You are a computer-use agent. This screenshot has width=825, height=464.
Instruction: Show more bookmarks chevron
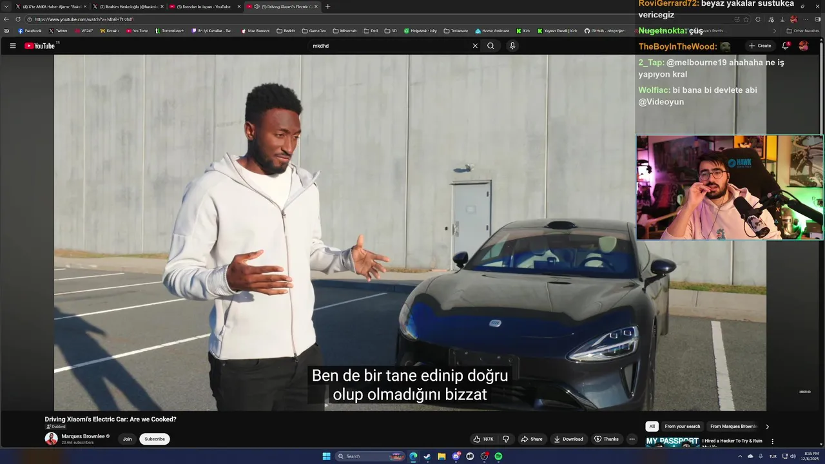tap(775, 31)
